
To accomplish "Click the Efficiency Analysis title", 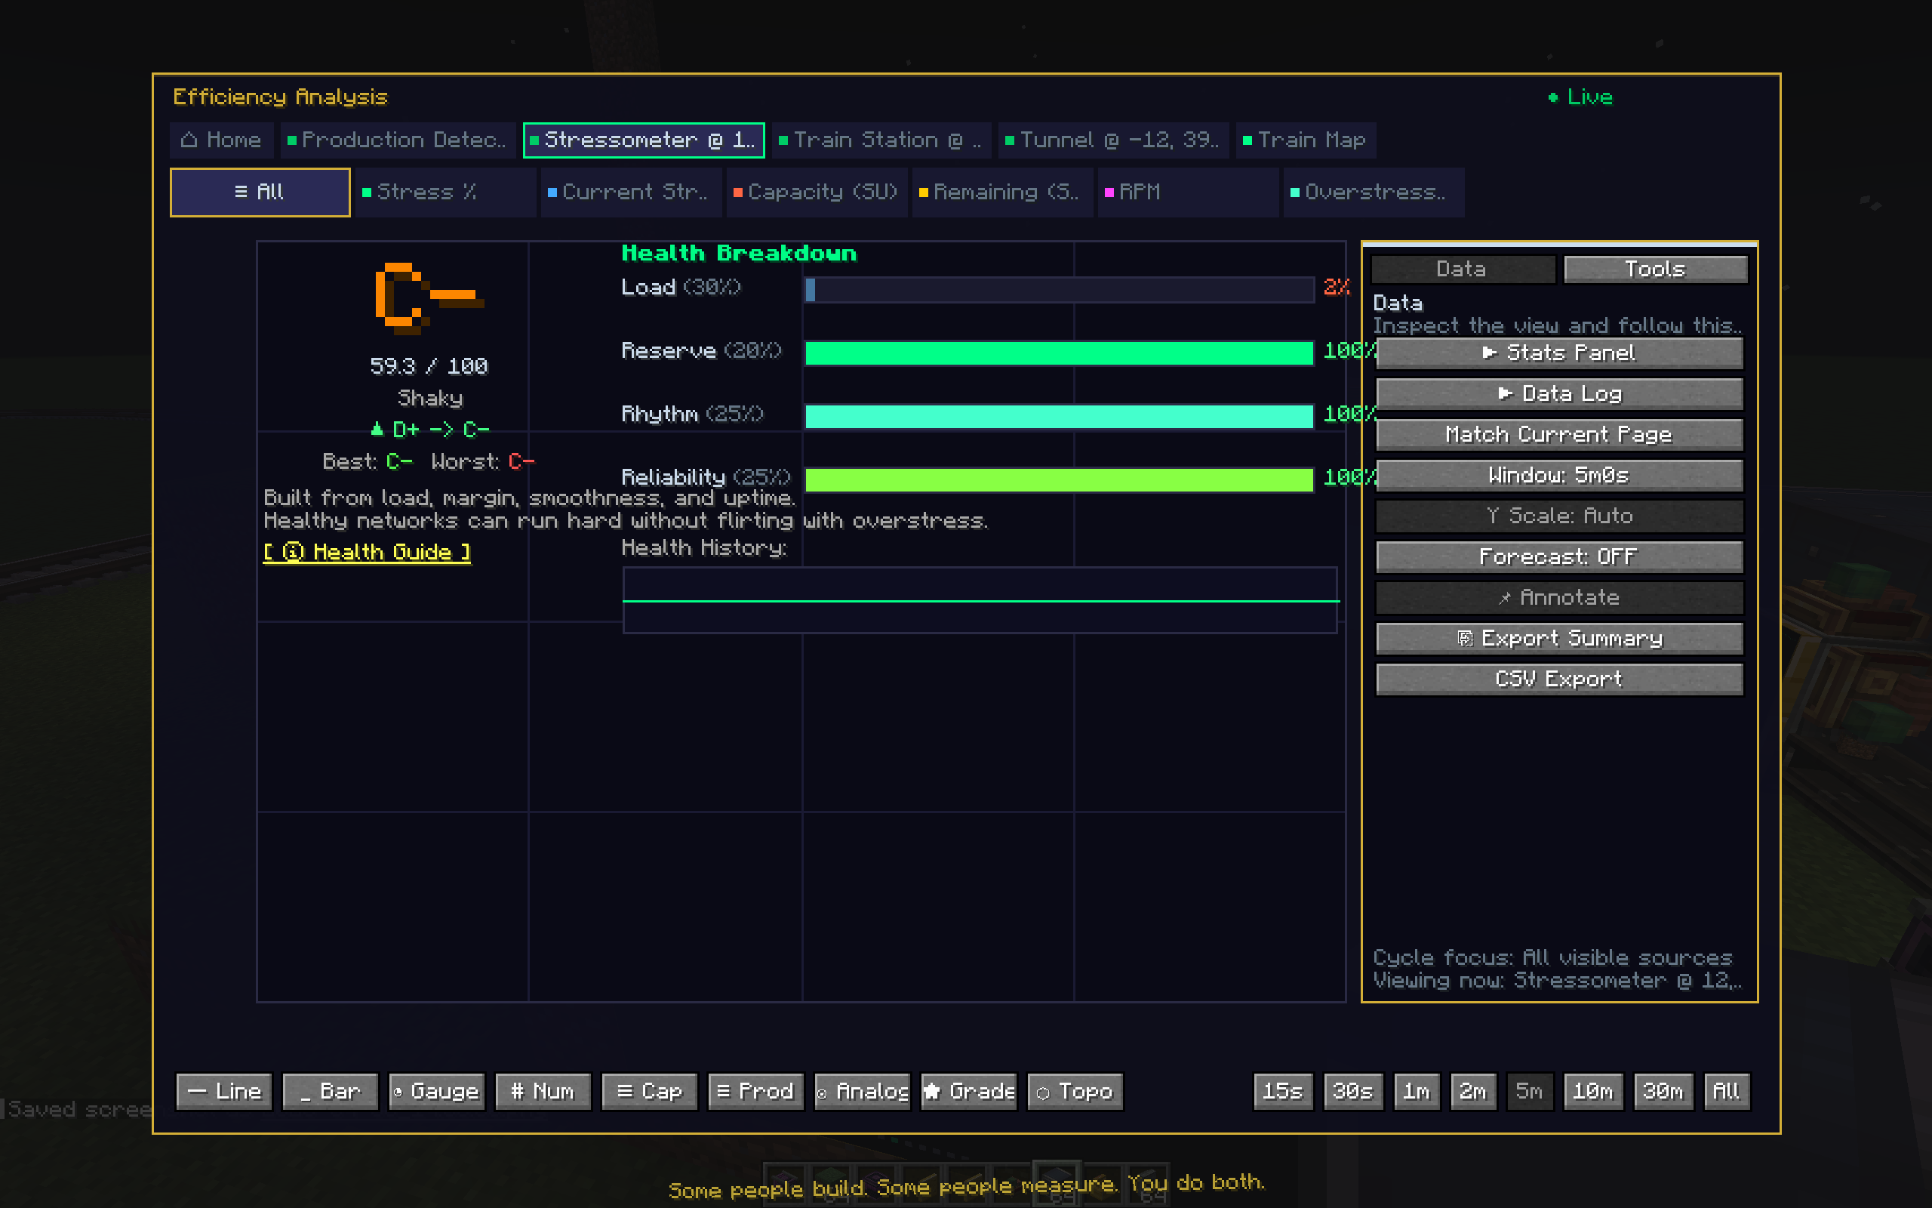I will click(280, 97).
